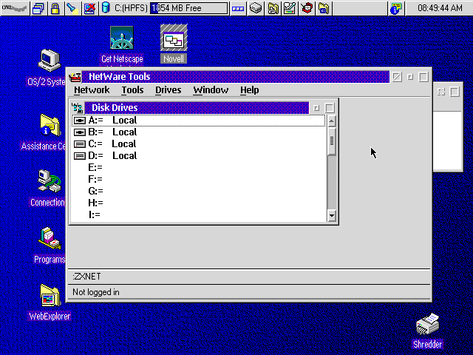Select the C:= Local drive row
The image size is (473, 355).
[x=199, y=144]
